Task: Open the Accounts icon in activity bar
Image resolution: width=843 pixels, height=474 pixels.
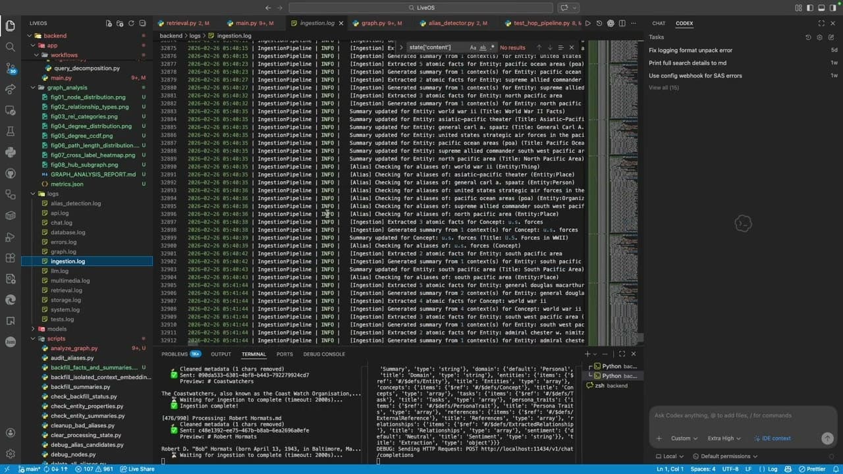Action: (x=10, y=433)
